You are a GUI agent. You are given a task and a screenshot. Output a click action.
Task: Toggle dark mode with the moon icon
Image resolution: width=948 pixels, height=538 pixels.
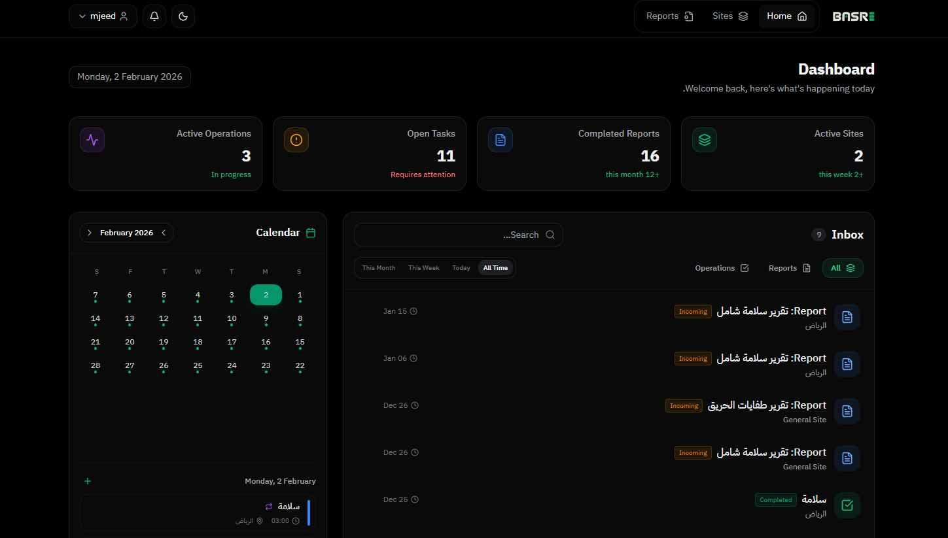coord(183,16)
